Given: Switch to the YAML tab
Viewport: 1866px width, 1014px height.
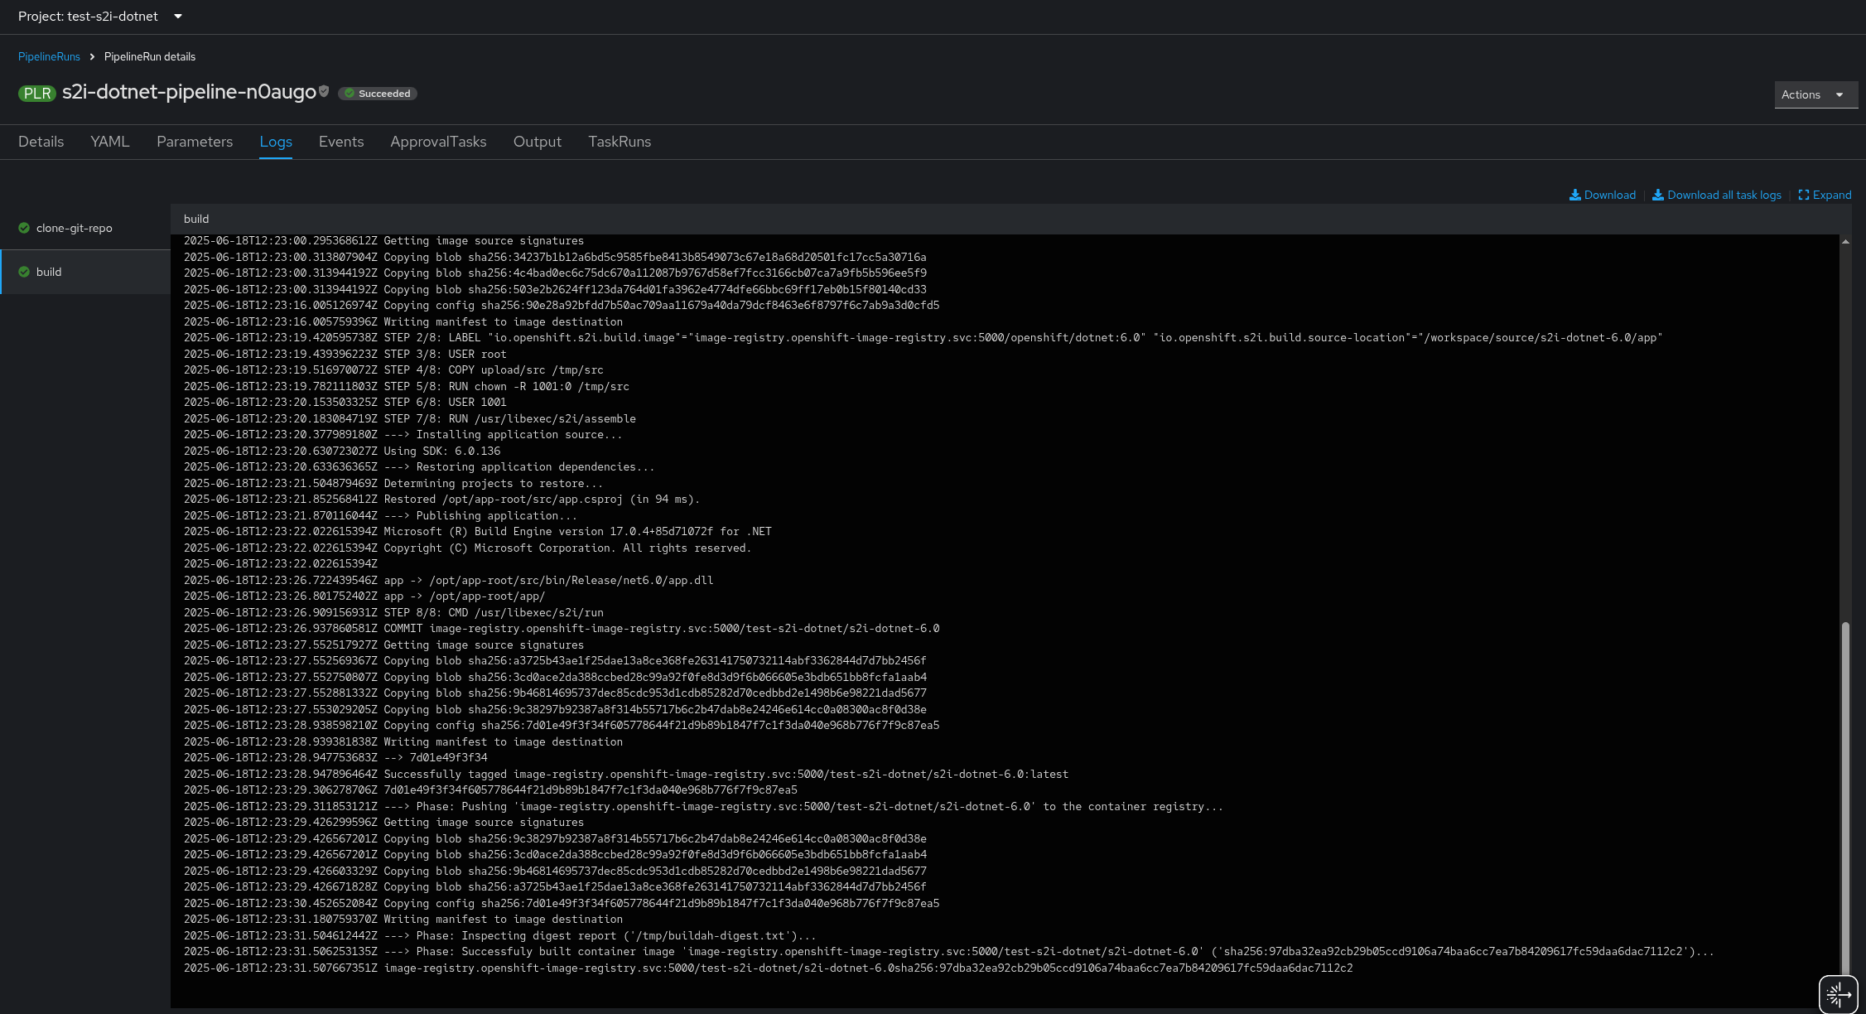Looking at the screenshot, I should 109,142.
